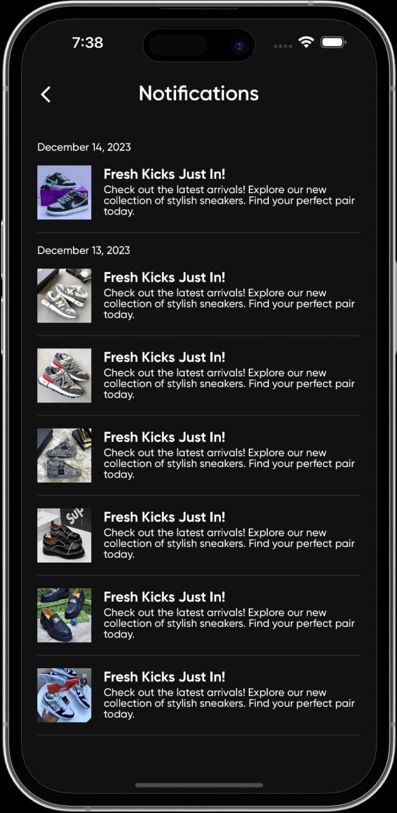Tap the December 14, 2023 date header
The height and width of the screenshot is (813, 397).
84,147
